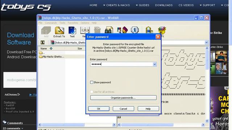Click the Download Software ad link
The height and width of the screenshot is (130, 232).
click(21, 39)
